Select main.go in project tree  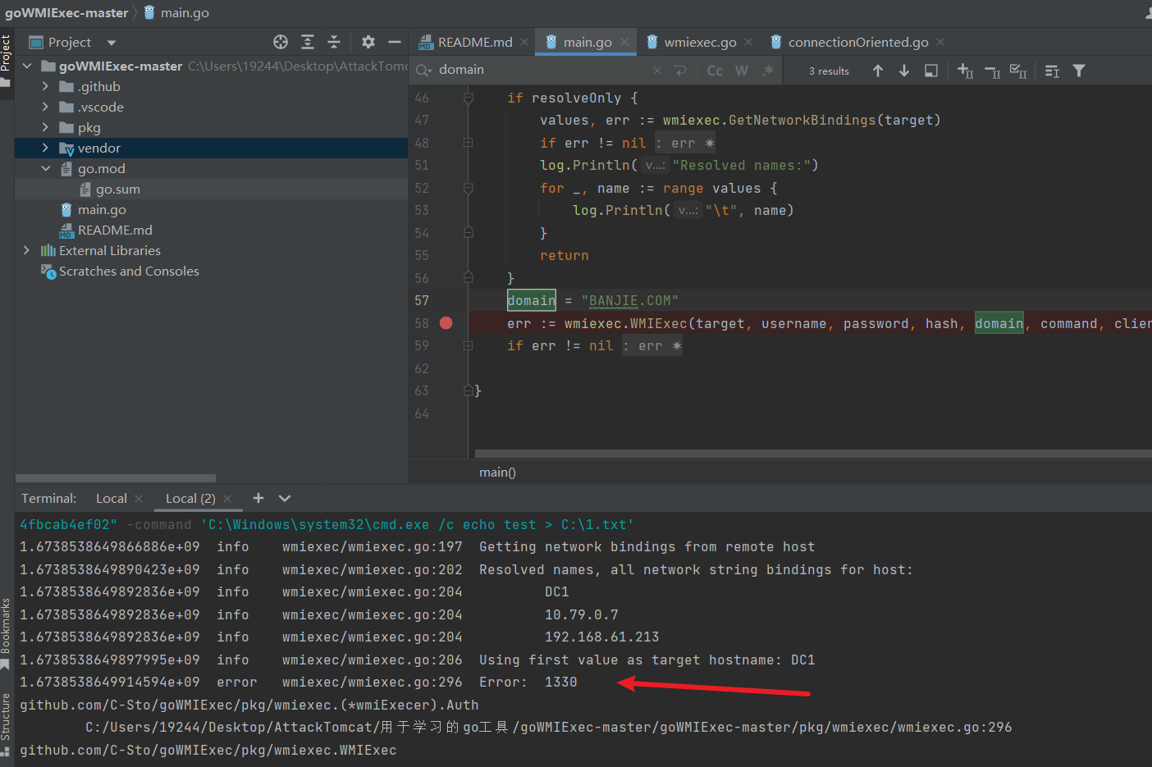[x=102, y=209]
